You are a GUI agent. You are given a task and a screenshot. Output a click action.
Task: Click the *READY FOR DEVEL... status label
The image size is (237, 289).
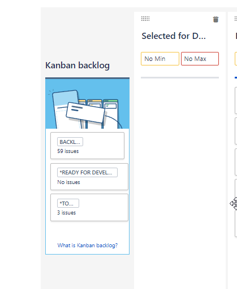pyautogui.click(x=87, y=172)
